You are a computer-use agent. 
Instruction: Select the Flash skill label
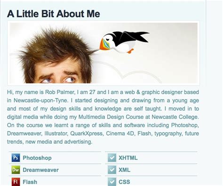coord(30,182)
